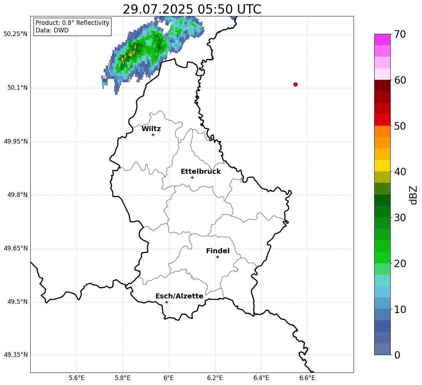
Task: Click the Ettelbruck city label
Action: click(x=201, y=172)
